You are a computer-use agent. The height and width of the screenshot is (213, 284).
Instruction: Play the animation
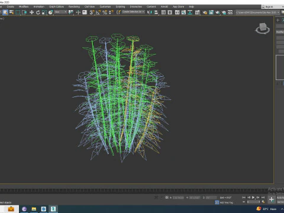(x=253, y=197)
